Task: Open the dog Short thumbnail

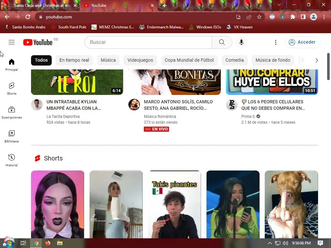Action: click(291, 204)
